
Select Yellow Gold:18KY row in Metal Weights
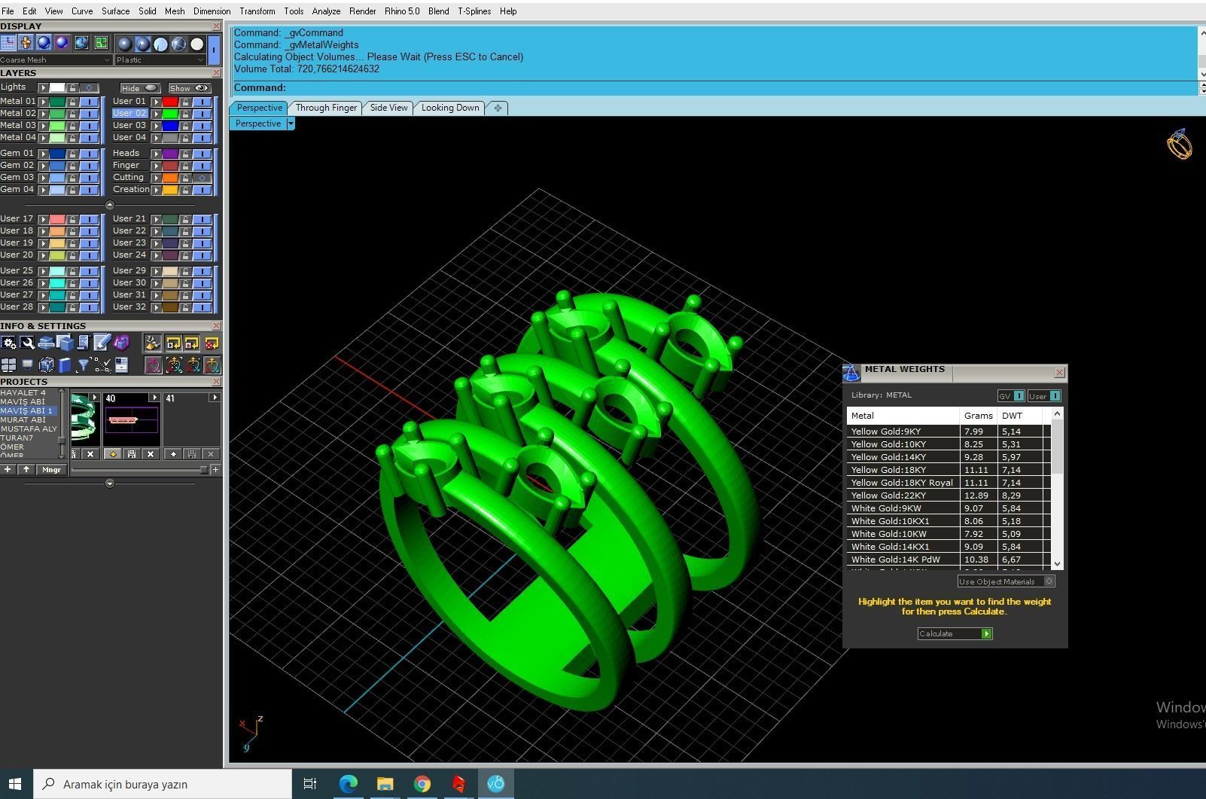click(x=949, y=470)
